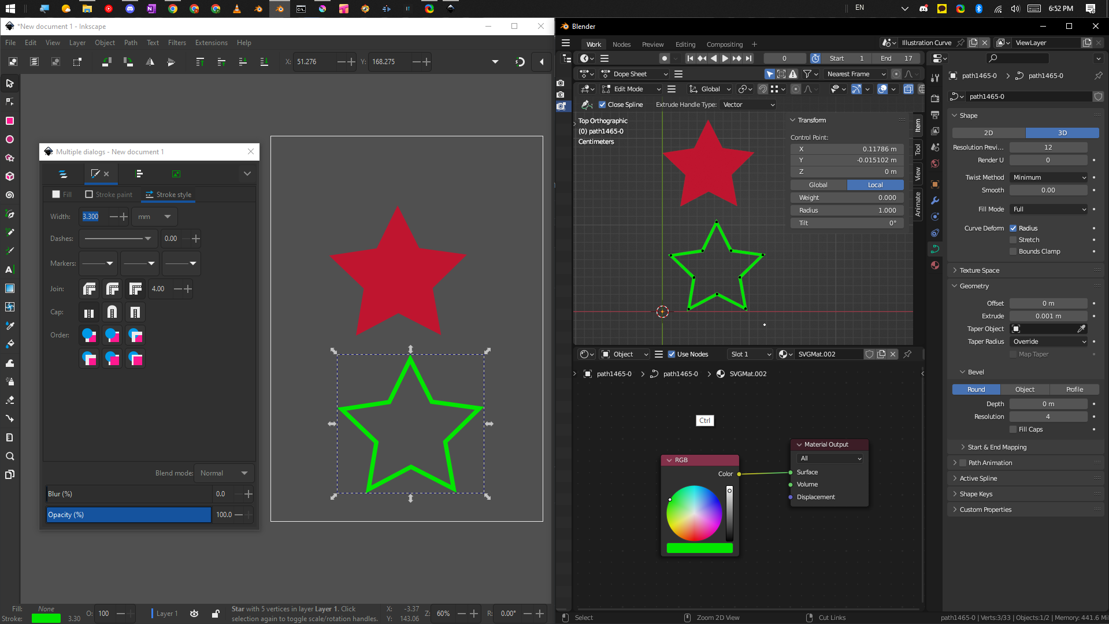This screenshot has height=624, width=1109.
Task: Select the Inkscape Spiral tool
Action: (x=10, y=195)
